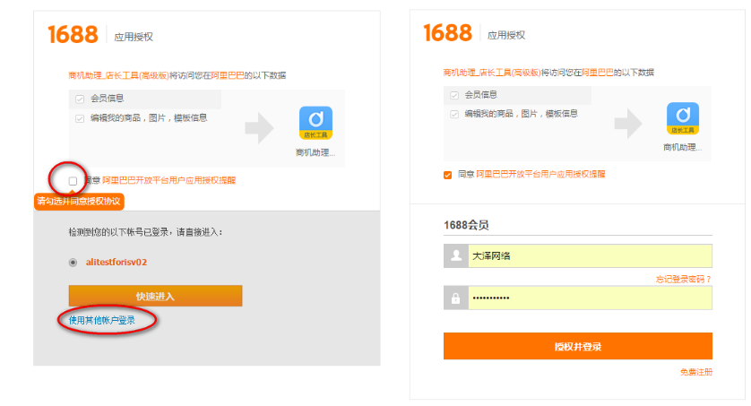
Task: Click the 1688会员 heading text
Action: 466,225
